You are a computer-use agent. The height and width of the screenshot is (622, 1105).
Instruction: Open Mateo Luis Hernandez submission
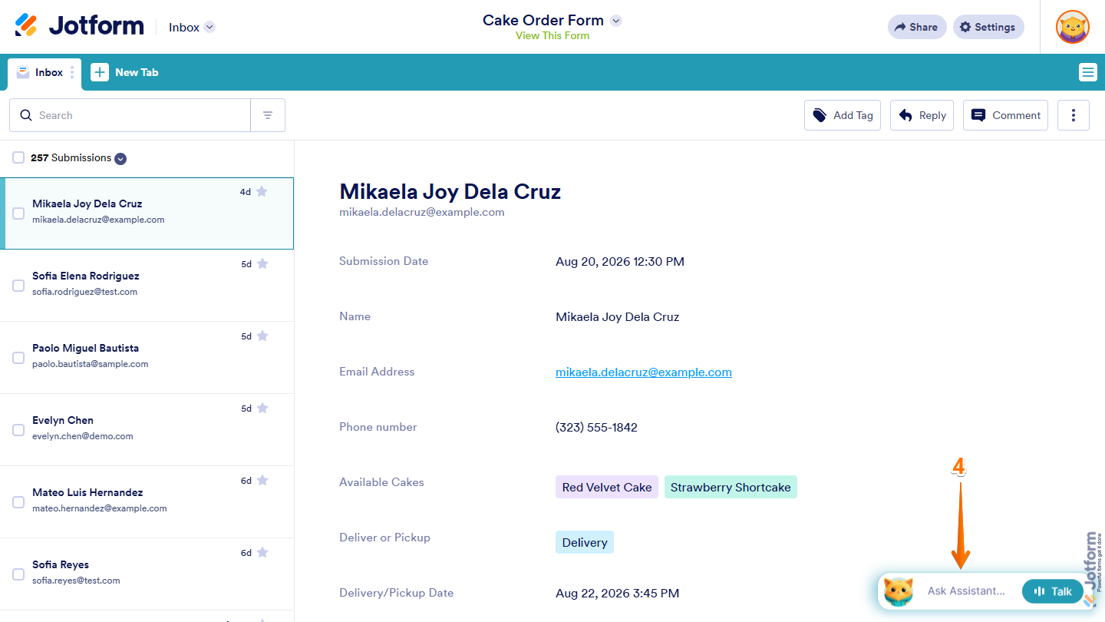click(x=147, y=502)
